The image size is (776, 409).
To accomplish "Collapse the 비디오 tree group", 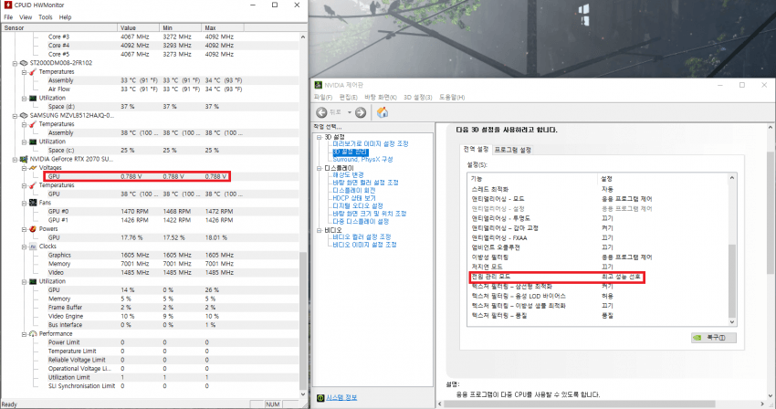I will pos(320,230).
